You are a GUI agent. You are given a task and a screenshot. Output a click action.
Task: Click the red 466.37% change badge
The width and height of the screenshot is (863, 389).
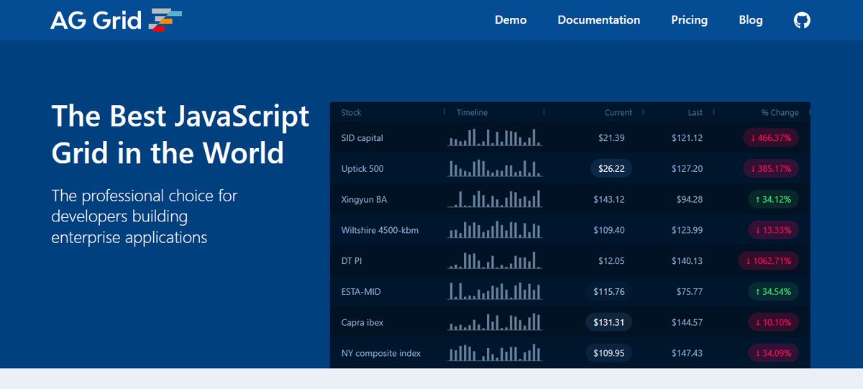coord(770,137)
